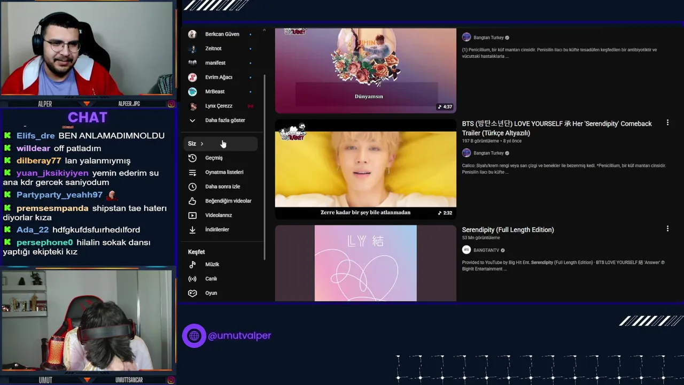Open Oynatma listeleri playlist icon

192,172
